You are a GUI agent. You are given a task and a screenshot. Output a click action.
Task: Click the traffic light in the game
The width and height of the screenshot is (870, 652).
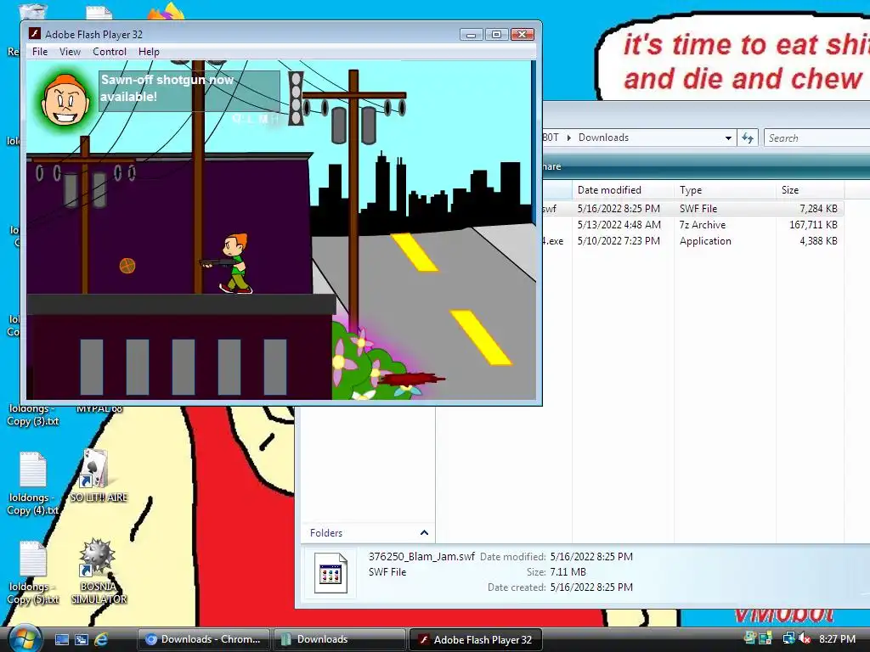click(x=296, y=98)
